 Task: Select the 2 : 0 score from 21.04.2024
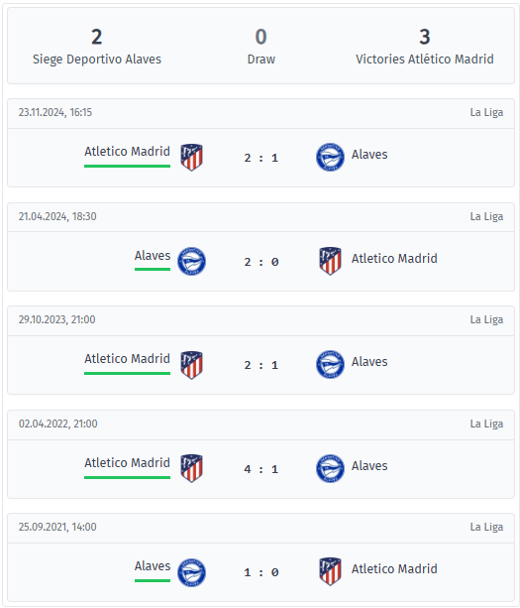tap(261, 262)
